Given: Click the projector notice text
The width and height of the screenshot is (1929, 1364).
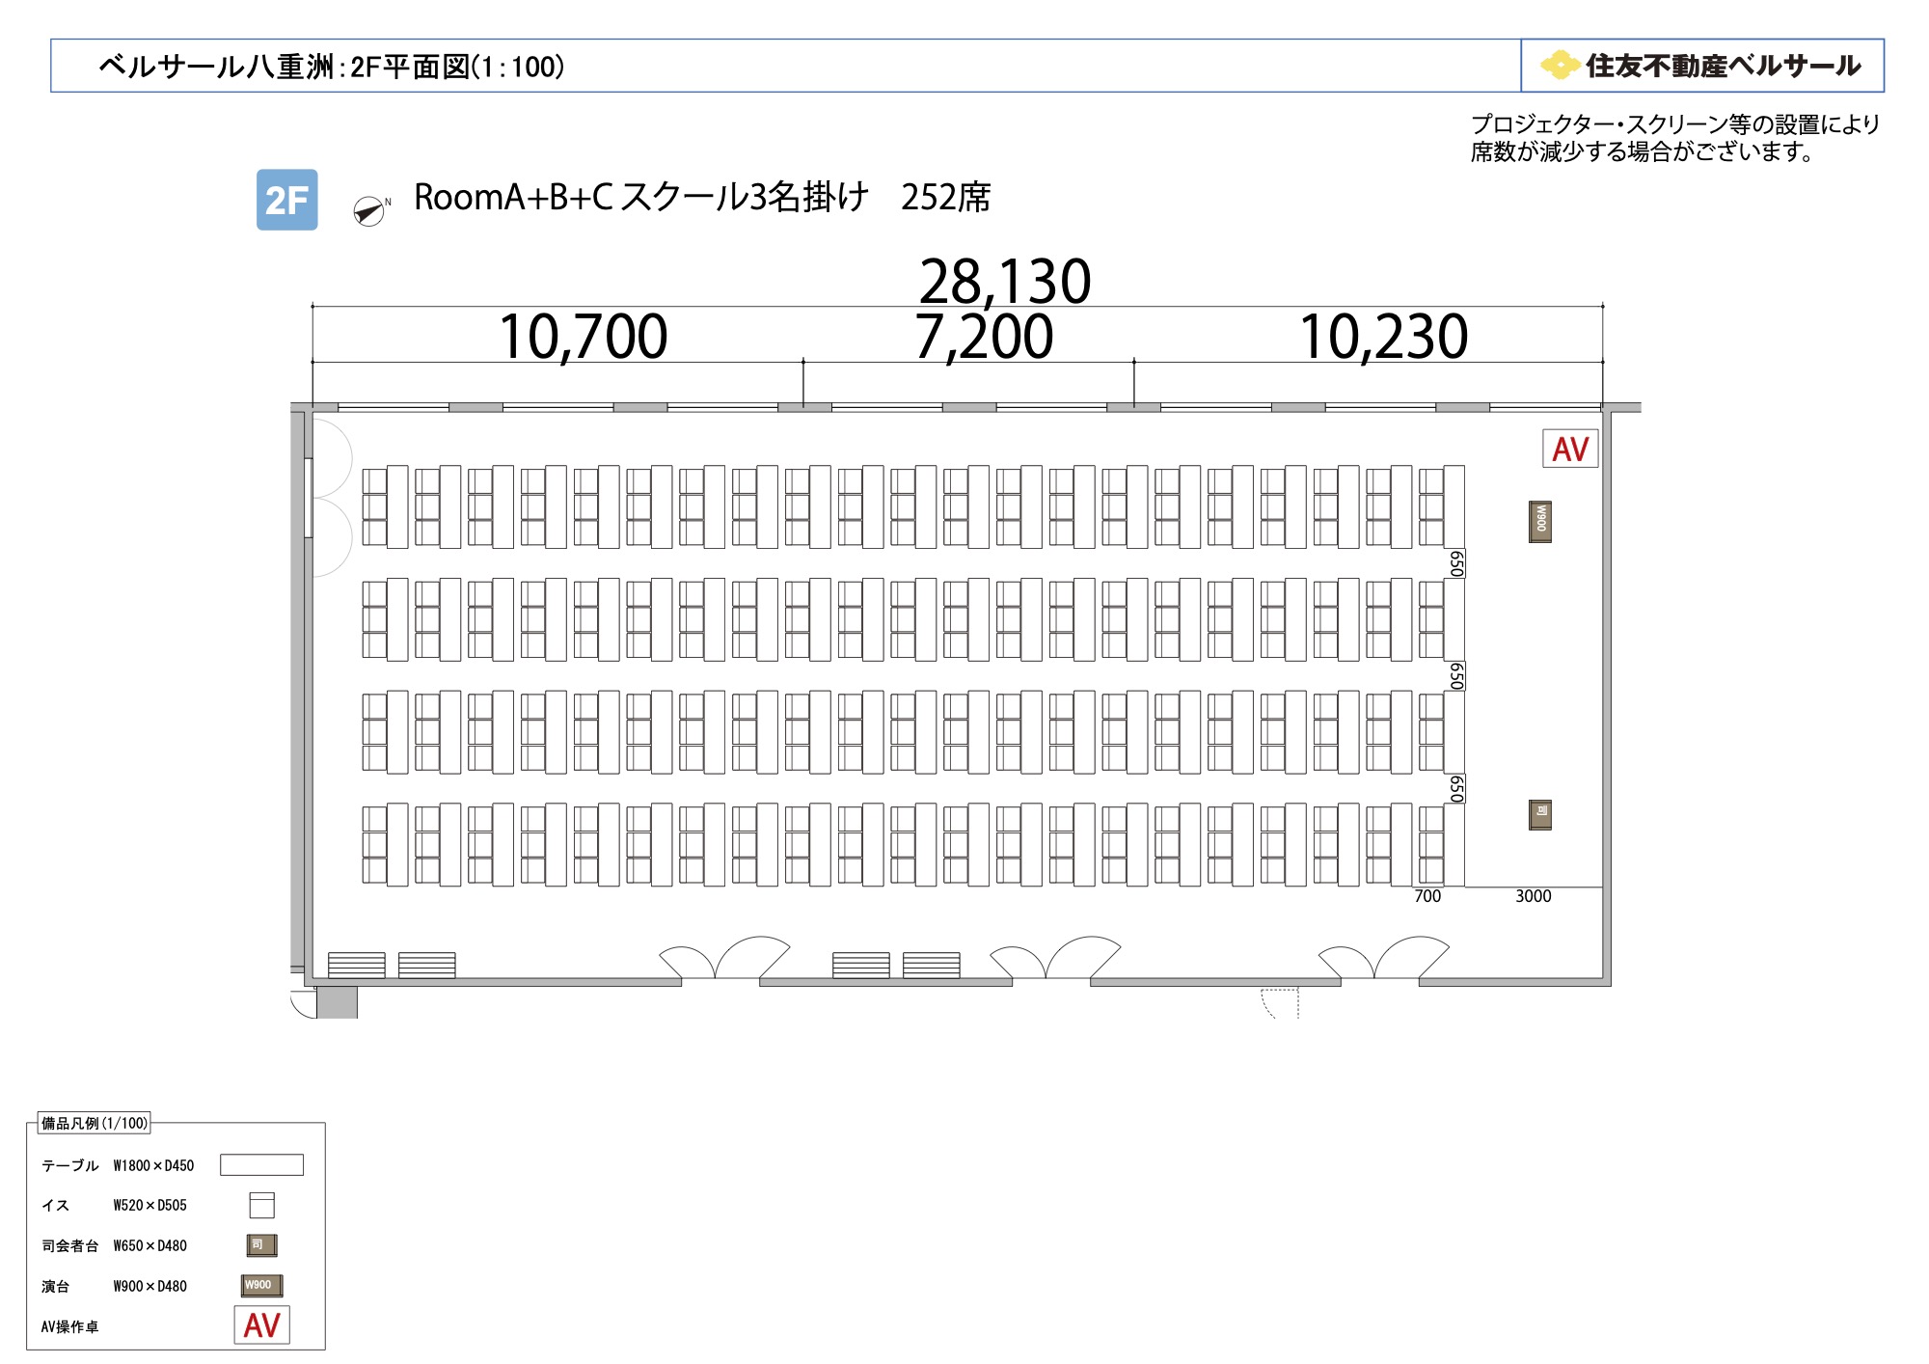Looking at the screenshot, I should click(x=1675, y=138).
